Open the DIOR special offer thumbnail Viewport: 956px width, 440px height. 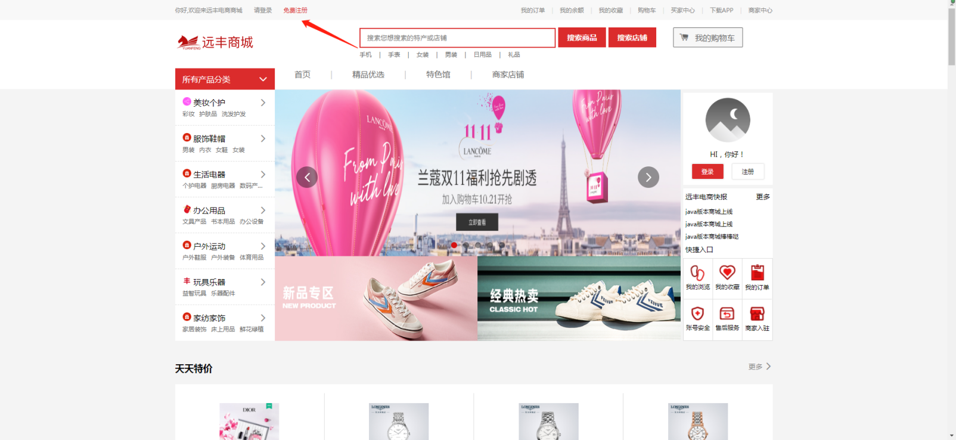(x=249, y=422)
